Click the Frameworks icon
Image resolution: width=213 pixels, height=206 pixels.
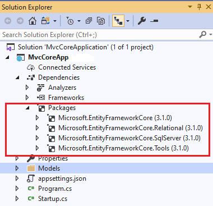41,98
